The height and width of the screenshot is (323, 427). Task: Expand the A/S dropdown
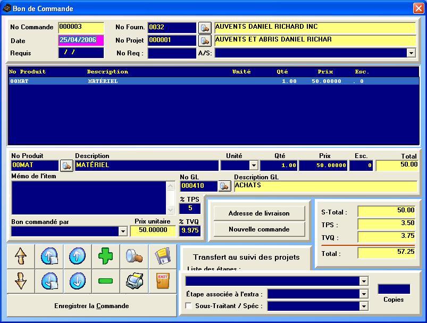tap(411, 53)
